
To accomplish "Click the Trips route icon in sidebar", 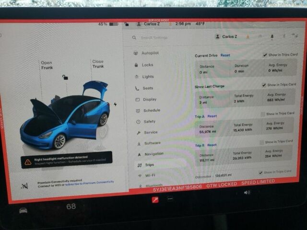I will [x=140, y=165].
